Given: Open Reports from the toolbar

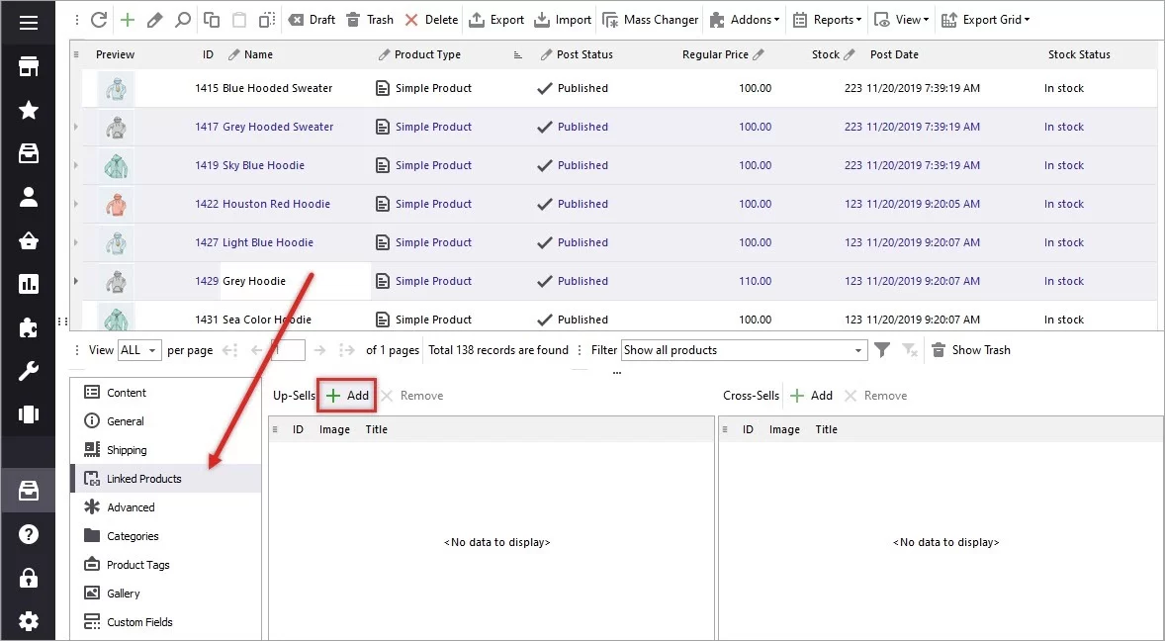Looking at the screenshot, I should [x=827, y=19].
